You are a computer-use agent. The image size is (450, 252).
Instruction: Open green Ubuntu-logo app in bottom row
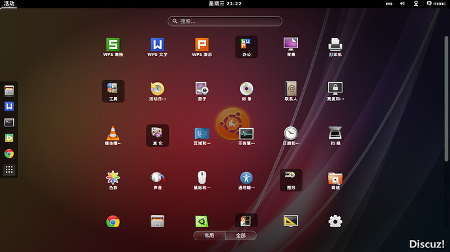click(202, 221)
